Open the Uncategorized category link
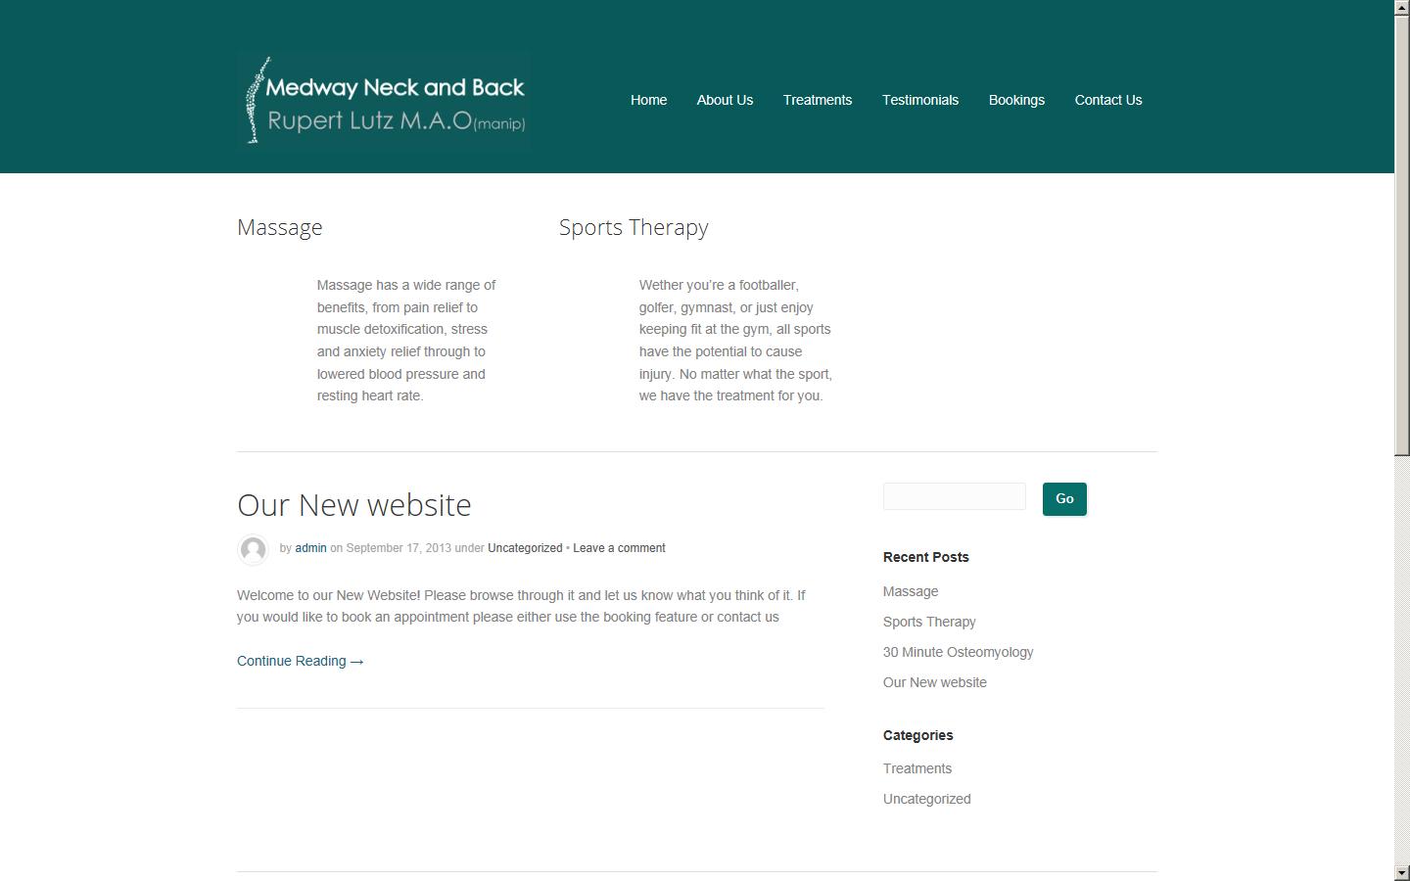This screenshot has width=1410, height=881. tap(525, 548)
